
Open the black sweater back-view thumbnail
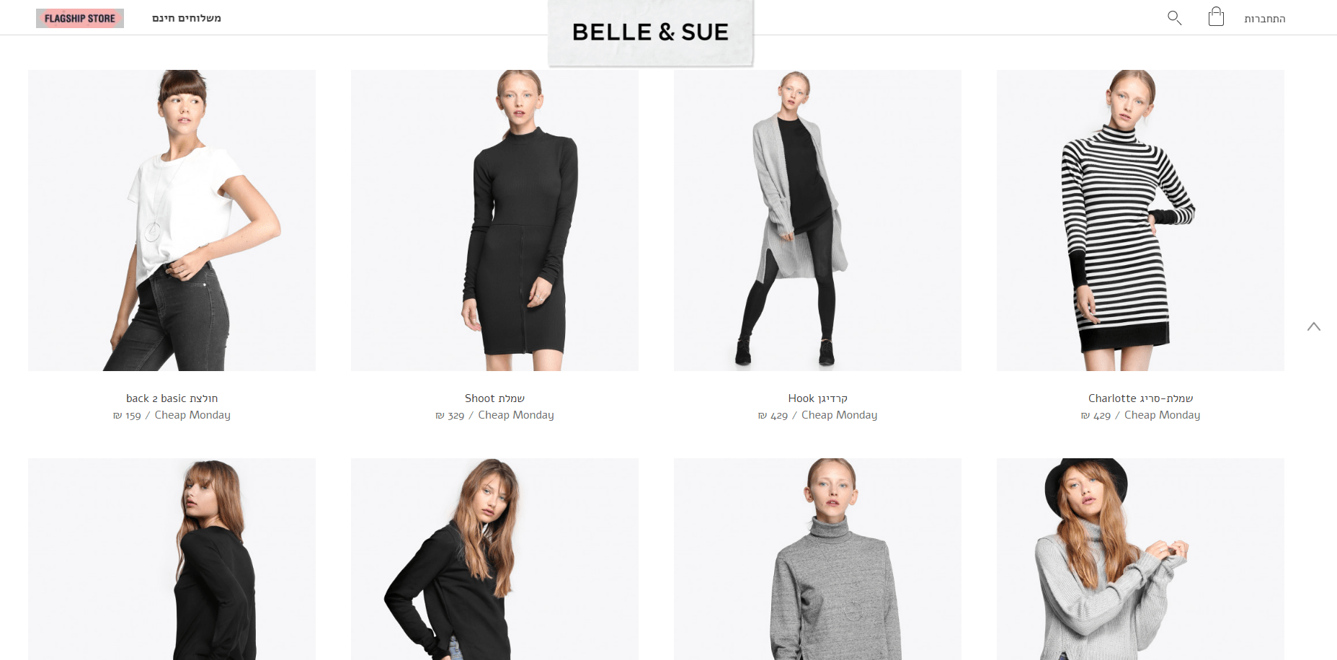172,559
